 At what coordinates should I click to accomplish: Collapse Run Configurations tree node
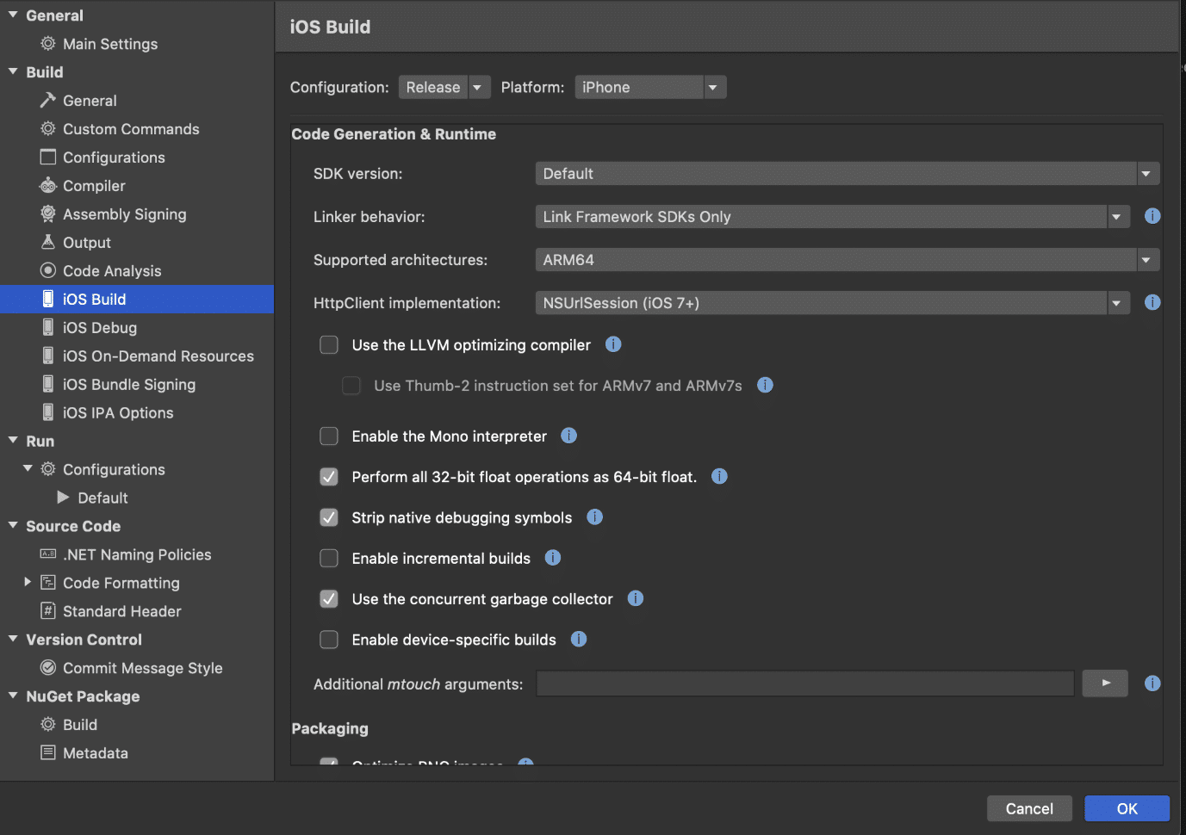point(28,468)
